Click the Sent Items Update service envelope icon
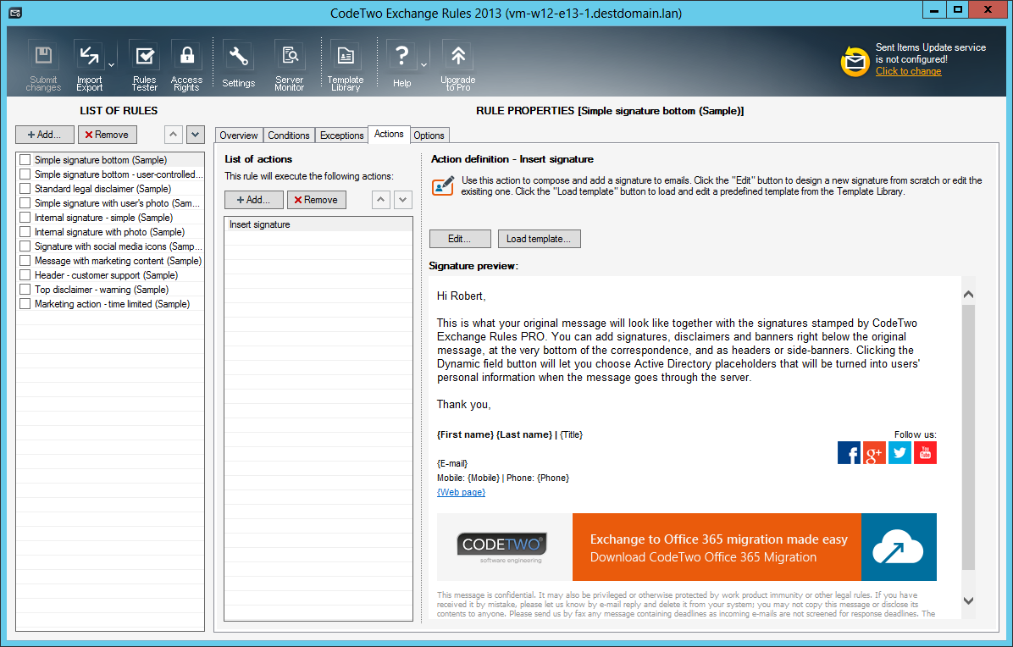The width and height of the screenshot is (1013, 647). [x=855, y=61]
